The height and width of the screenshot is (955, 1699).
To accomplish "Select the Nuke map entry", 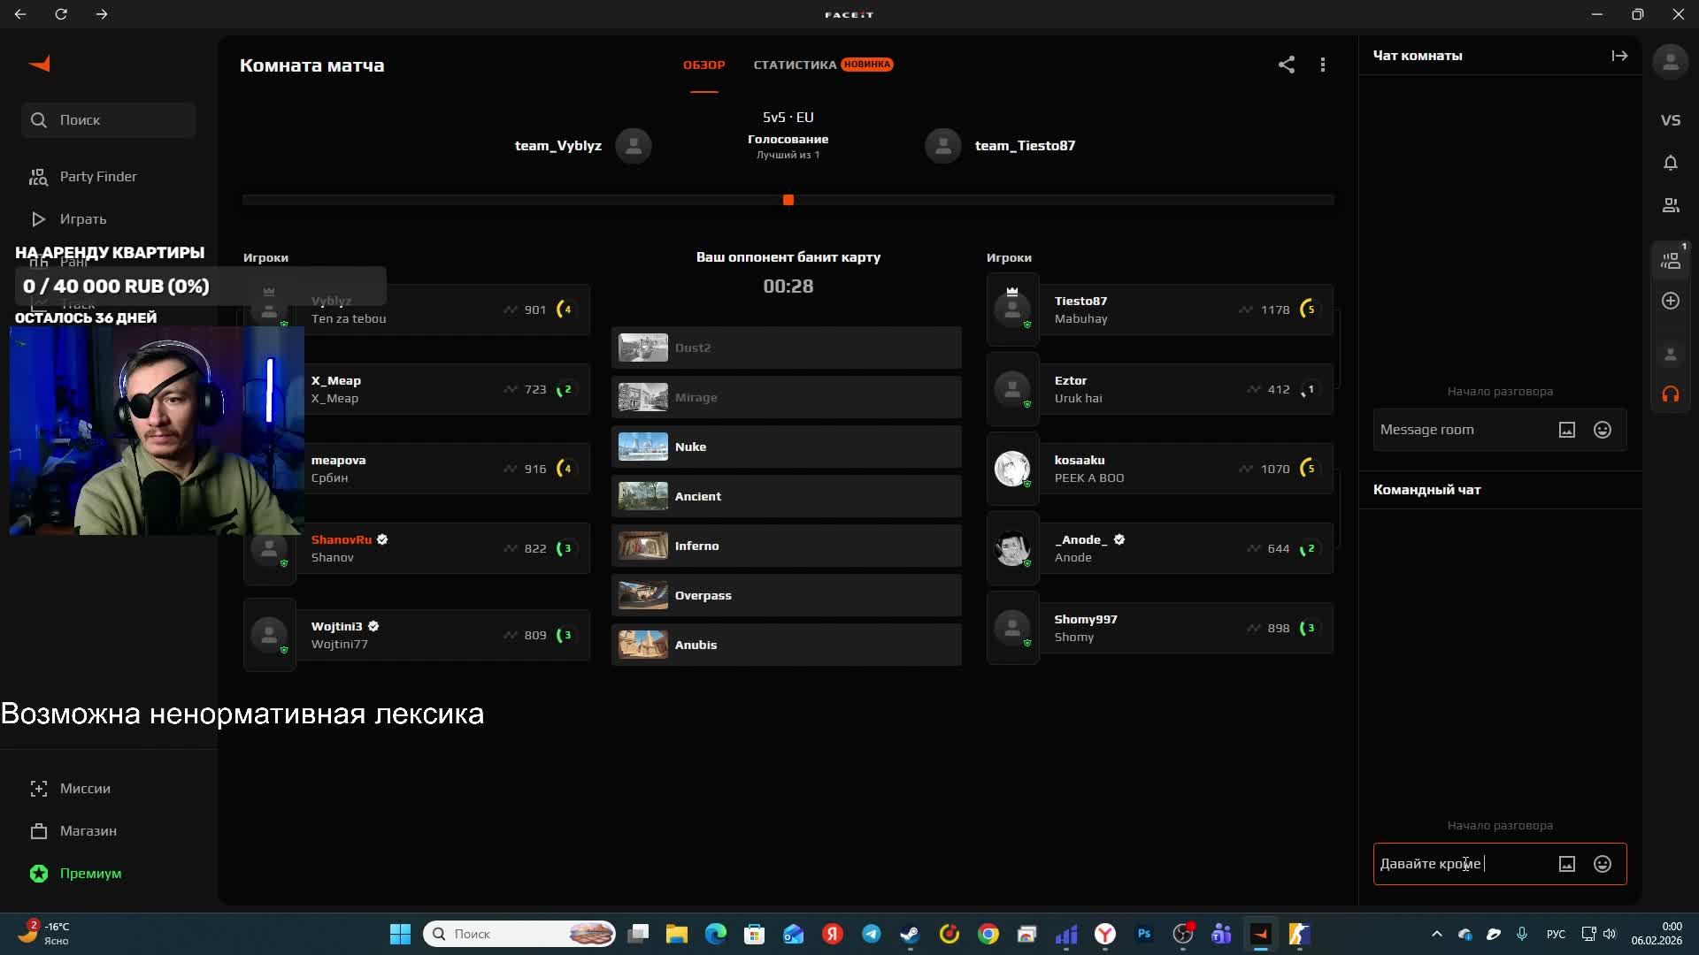I will [785, 447].
